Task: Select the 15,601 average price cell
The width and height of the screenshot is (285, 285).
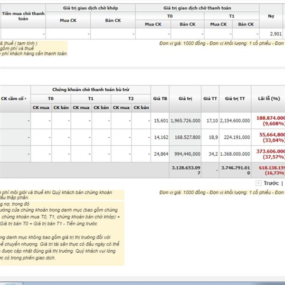Action: 161,121
